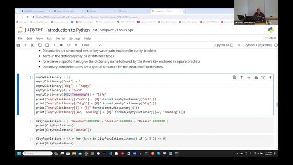Open the cell type Code dropdown
The image size is (293, 165).
pyautogui.click(x=91, y=45)
